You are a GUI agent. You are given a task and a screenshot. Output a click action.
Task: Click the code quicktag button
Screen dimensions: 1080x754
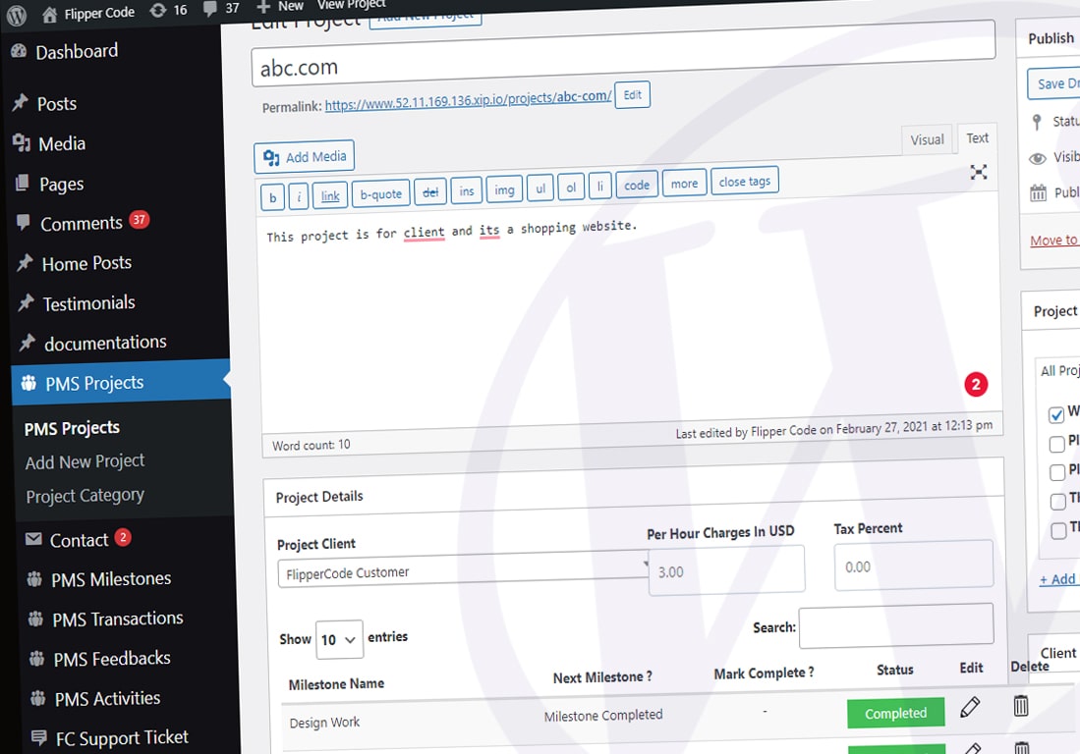637,185
